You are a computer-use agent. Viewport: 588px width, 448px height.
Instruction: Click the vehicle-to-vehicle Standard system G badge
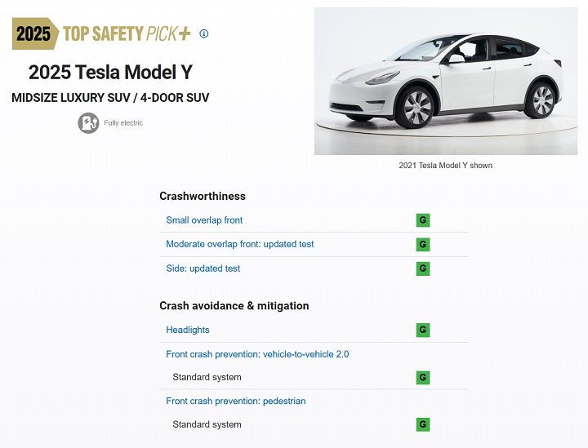423,378
